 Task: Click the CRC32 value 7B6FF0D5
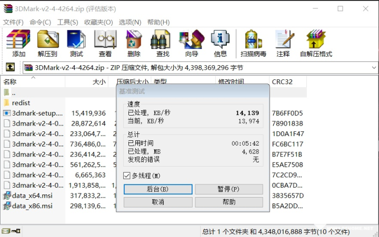click(287, 113)
